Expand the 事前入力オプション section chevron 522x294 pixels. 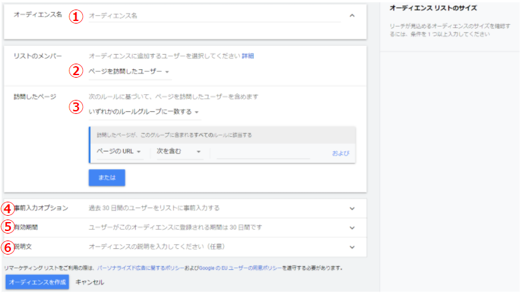click(352, 208)
